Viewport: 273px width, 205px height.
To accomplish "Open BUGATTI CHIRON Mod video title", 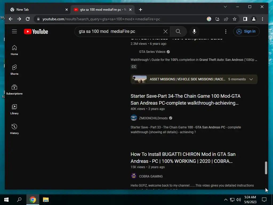I will click(x=183, y=158).
